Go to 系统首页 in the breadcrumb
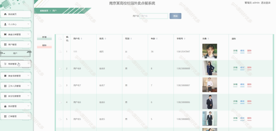 tap(44, 11)
